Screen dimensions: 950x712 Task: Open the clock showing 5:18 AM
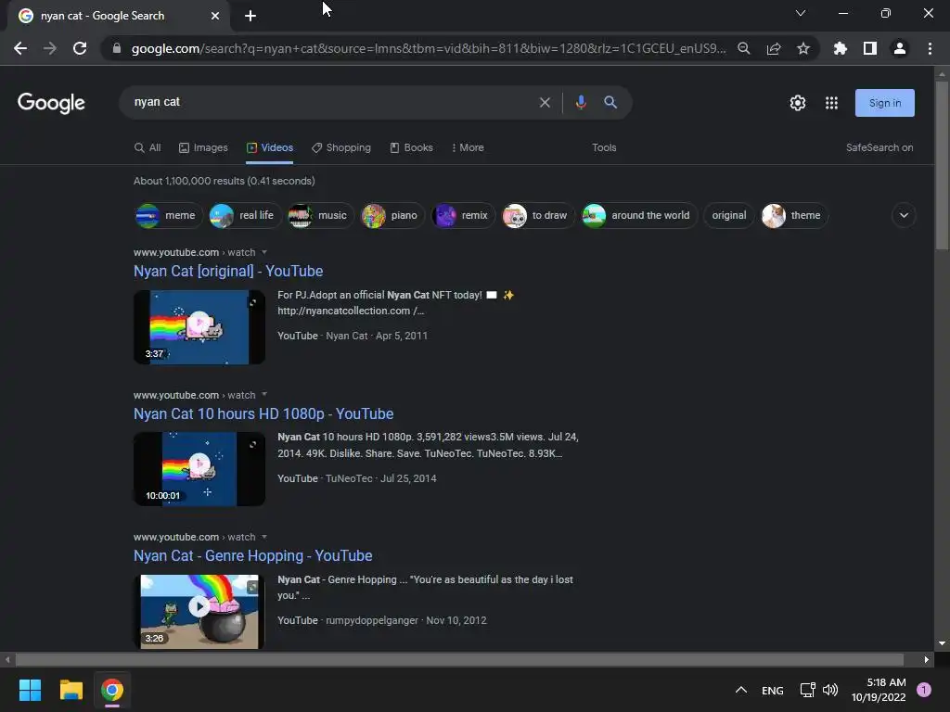tap(879, 690)
